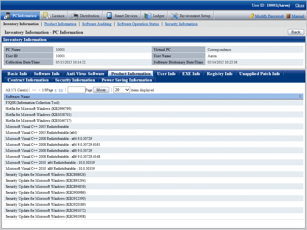Click the Collection Date/Time value 05/15/2015 10:14:52
This screenshot has width=307, height=230.
(x=71, y=62)
